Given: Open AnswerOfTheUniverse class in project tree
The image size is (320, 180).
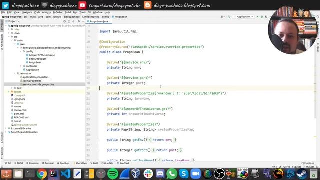Looking at the screenshot, I should 42,55.
